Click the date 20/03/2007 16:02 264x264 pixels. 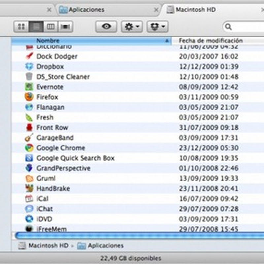click(209, 56)
